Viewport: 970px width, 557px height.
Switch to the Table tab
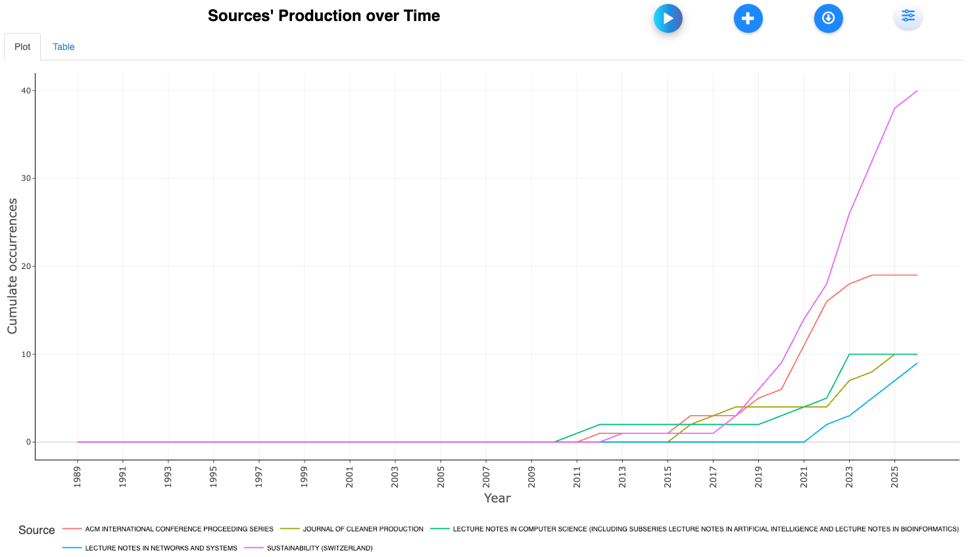(63, 47)
